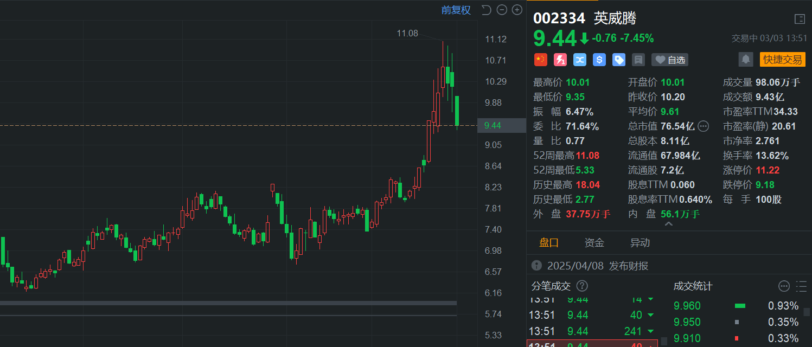Zoom in the candlestick chart with plus icon
Image resolution: width=812 pixels, height=347 pixels.
click(516, 10)
